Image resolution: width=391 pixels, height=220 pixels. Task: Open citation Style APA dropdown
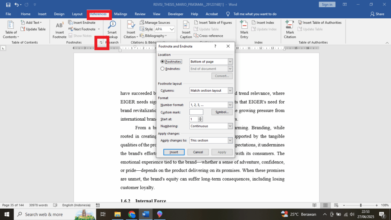coord(172,29)
